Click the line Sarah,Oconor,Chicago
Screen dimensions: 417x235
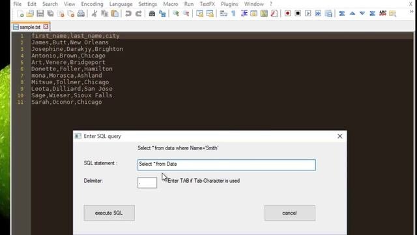pos(66,102)
